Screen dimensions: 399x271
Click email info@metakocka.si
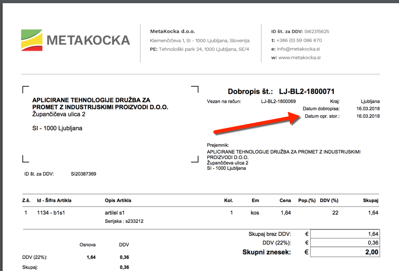pos(298,49)
